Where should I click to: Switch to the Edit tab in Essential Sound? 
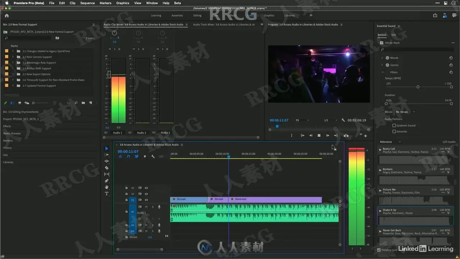pos(394,35)
